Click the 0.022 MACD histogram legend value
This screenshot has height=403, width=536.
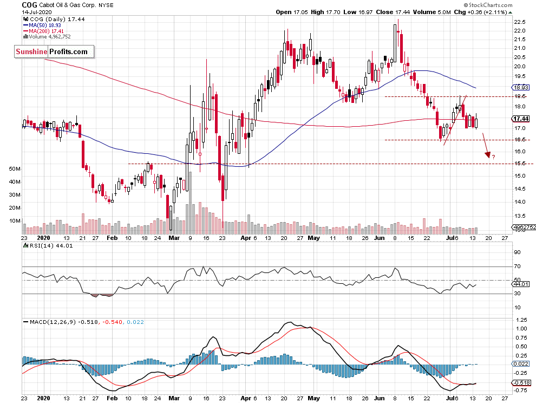pyautogui.click(x=135, y=322)
